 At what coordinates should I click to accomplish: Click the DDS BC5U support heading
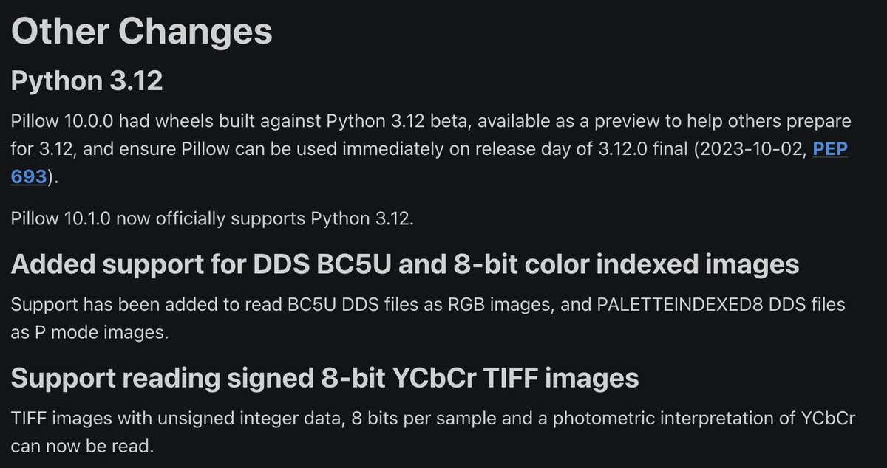(405, 264)
